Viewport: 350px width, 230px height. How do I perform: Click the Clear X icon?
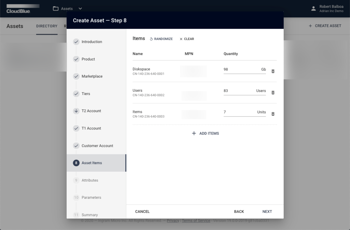[x=181, y=39]
